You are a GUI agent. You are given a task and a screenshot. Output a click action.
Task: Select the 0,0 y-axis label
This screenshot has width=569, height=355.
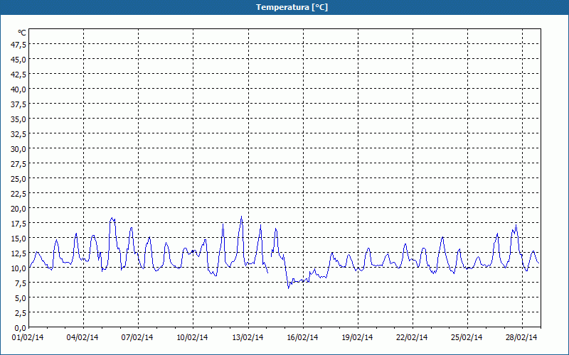[21, 328]
